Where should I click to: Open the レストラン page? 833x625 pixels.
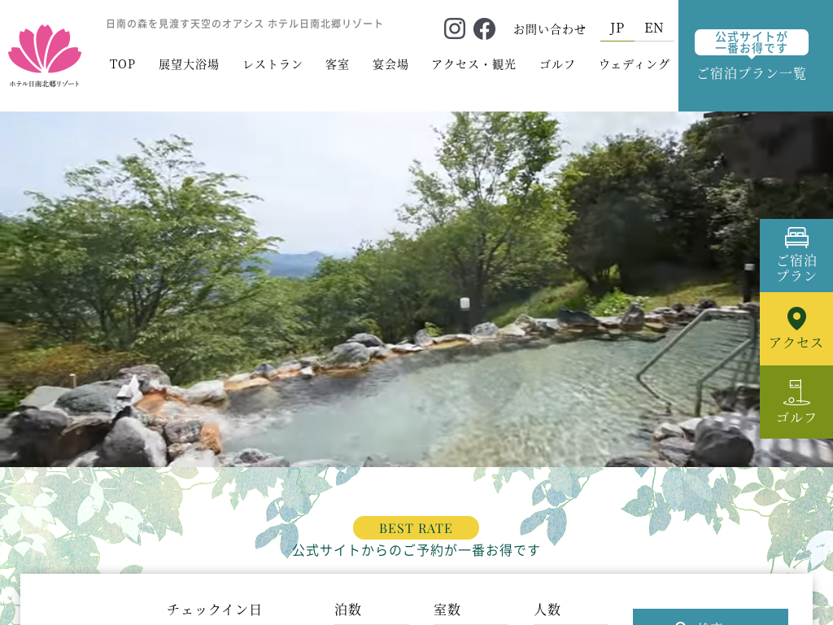point(273,64)
